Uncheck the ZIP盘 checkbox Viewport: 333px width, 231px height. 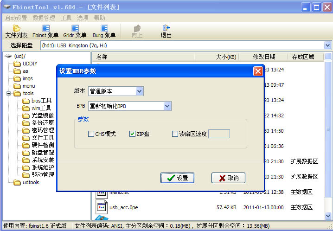(132, 134)
